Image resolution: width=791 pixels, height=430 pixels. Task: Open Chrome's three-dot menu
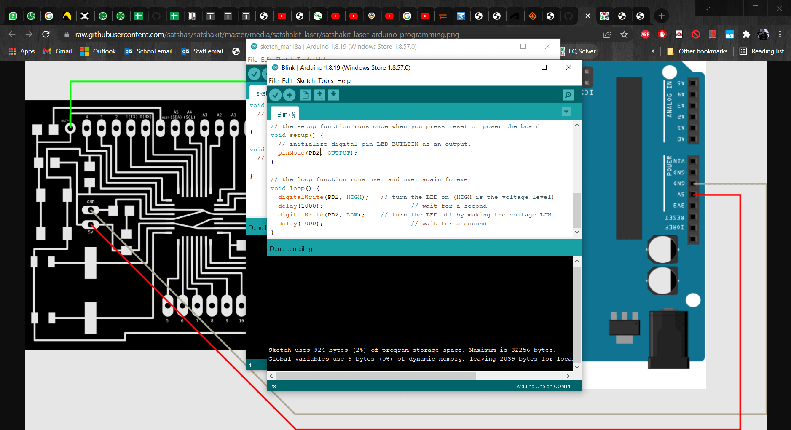(x=780, y=35)
